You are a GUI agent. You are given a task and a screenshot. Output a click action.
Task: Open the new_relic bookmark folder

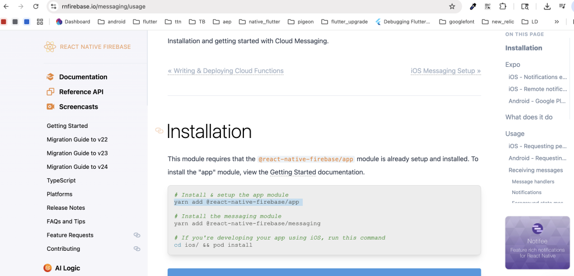(x=498, y=22)
